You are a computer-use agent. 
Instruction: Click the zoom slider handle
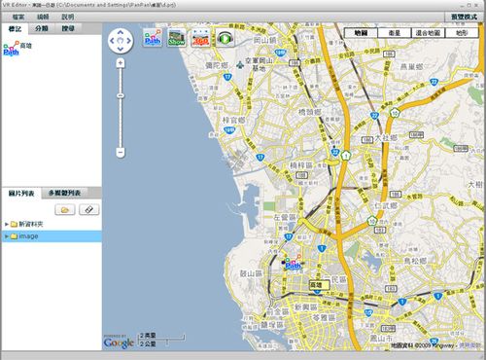pos(121,95)
